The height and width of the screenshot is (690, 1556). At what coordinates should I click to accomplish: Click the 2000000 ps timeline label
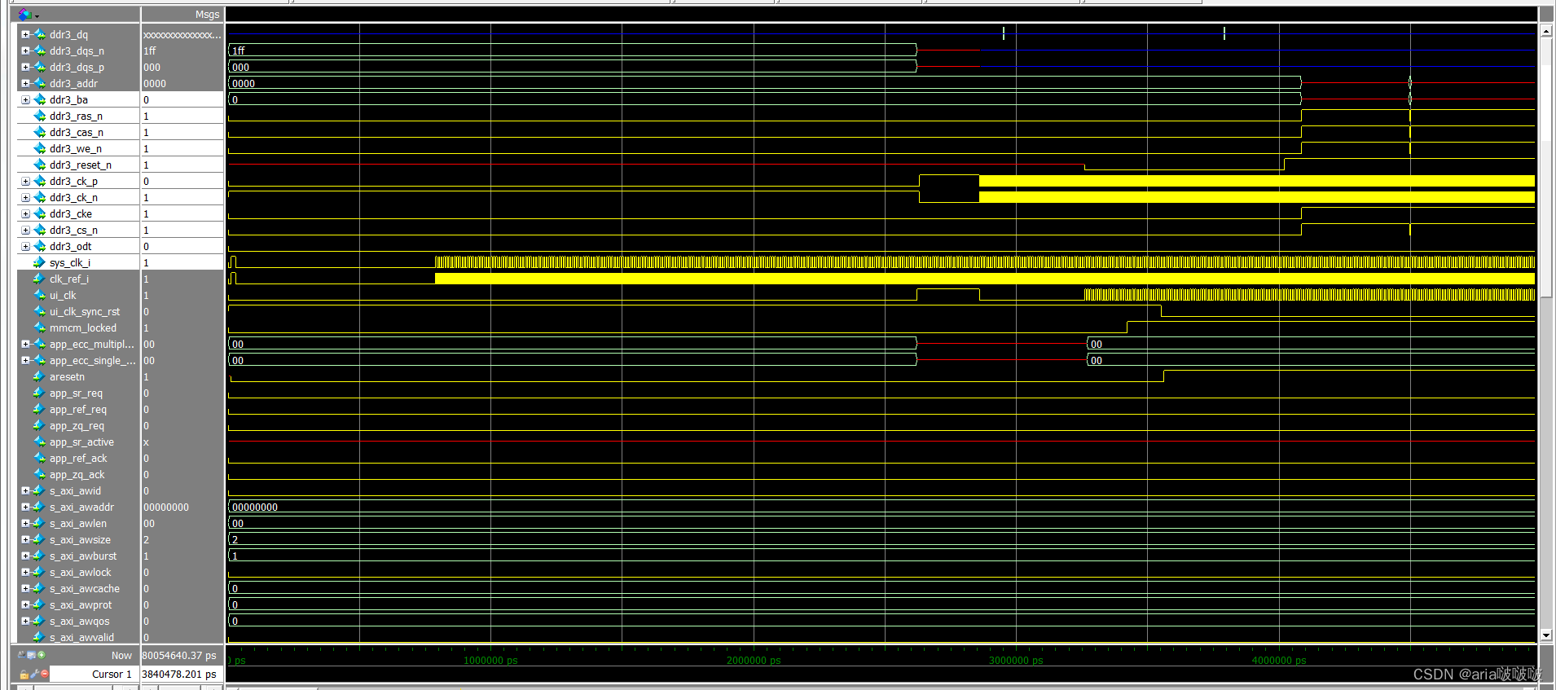point(754,661)
